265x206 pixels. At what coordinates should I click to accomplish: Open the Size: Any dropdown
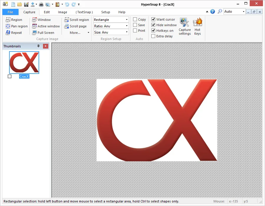tap(111, 32)
